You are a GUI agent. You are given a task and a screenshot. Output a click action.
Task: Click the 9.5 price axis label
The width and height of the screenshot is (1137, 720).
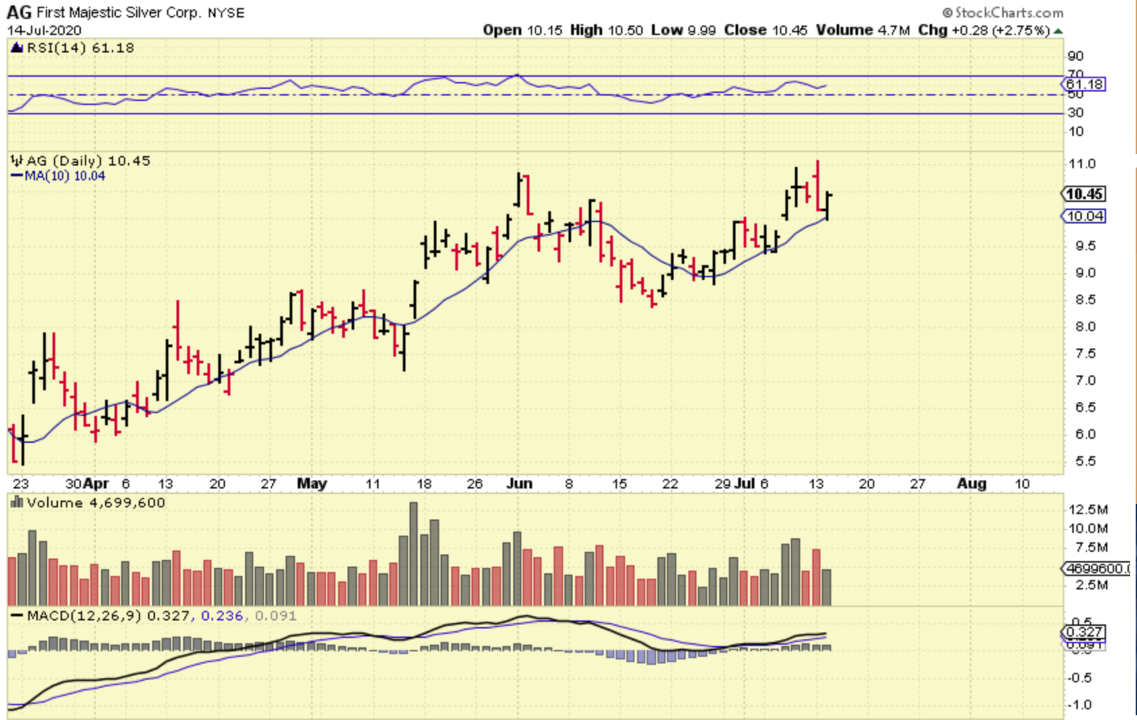(x=1085, y=246)
